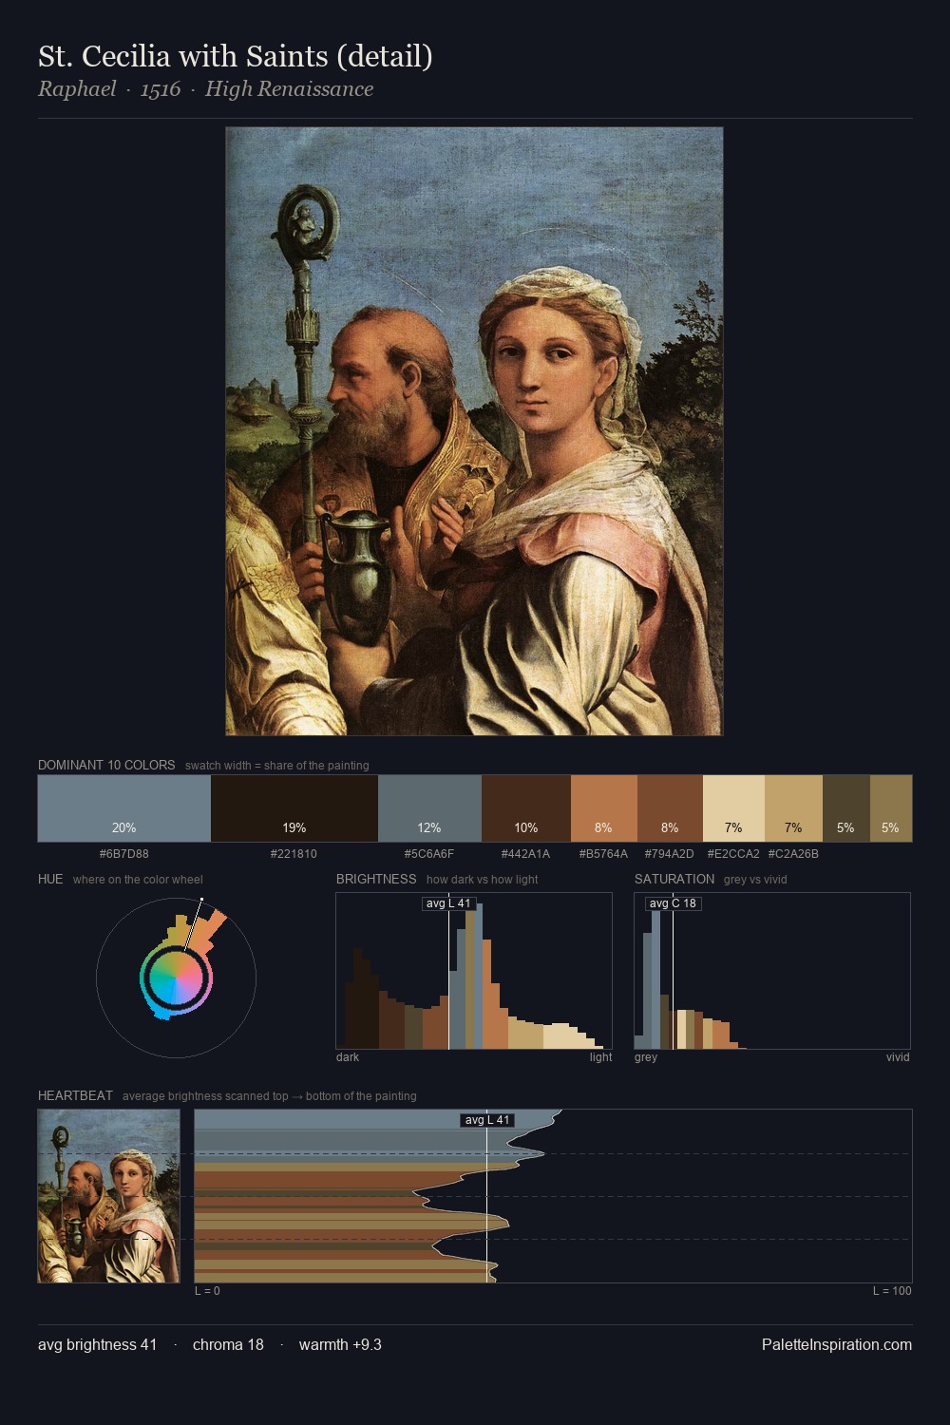Click the Heartbeat painting thumbnail
Image resolution: width=950 pixels, height=1425 pixels.
click(108, 1196)
